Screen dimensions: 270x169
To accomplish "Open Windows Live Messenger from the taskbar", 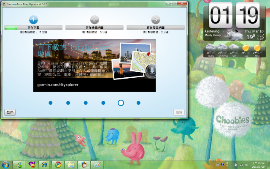I will (19, 165).
